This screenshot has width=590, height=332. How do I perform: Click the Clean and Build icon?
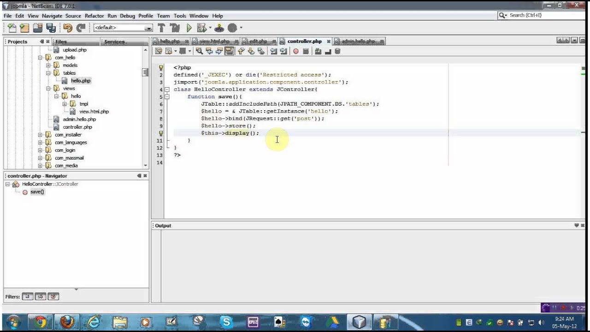[175, 28]
